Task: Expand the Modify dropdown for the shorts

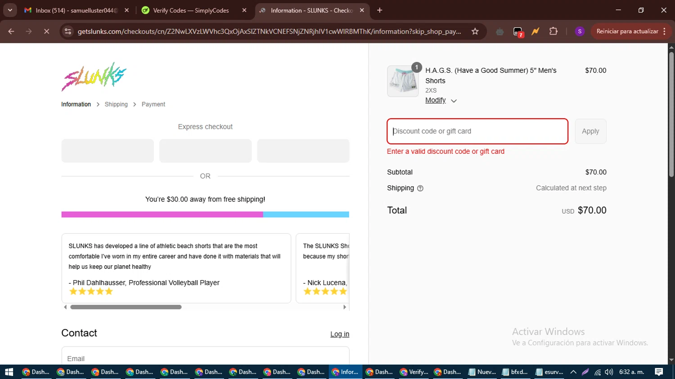Action: 441,100
